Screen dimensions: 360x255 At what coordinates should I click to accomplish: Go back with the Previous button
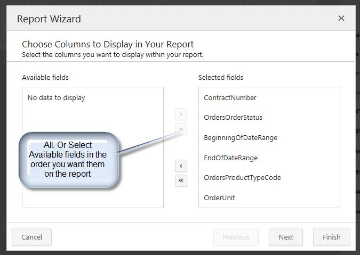[236, 237]
